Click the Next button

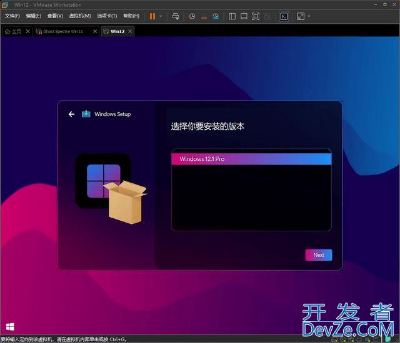[319, 255]
